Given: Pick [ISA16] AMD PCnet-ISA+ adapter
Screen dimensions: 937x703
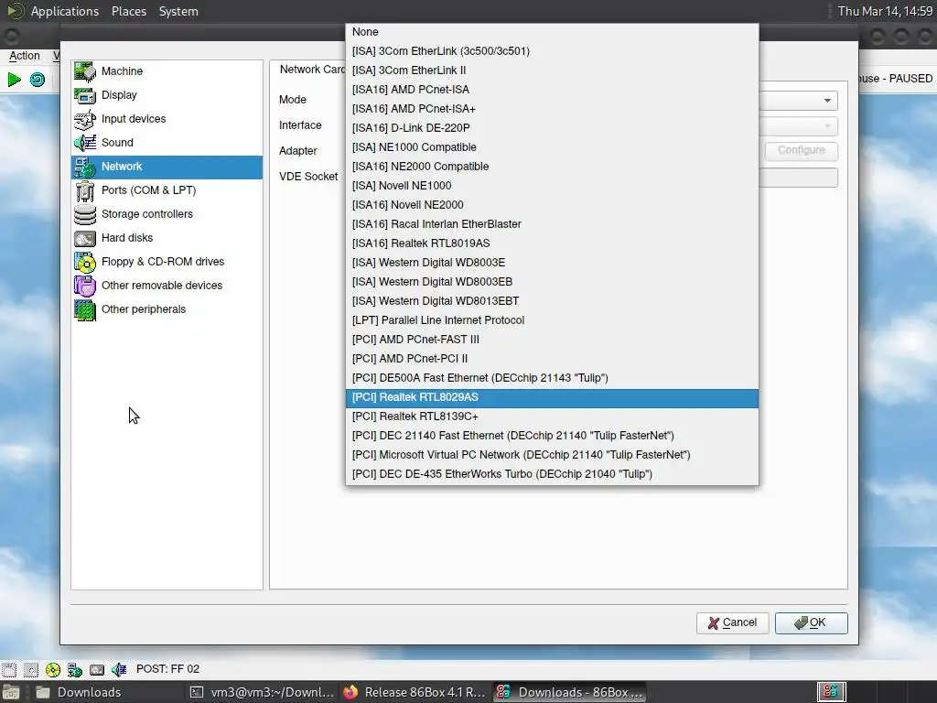Looking at the screenshot, I should (x=552, y=109).
